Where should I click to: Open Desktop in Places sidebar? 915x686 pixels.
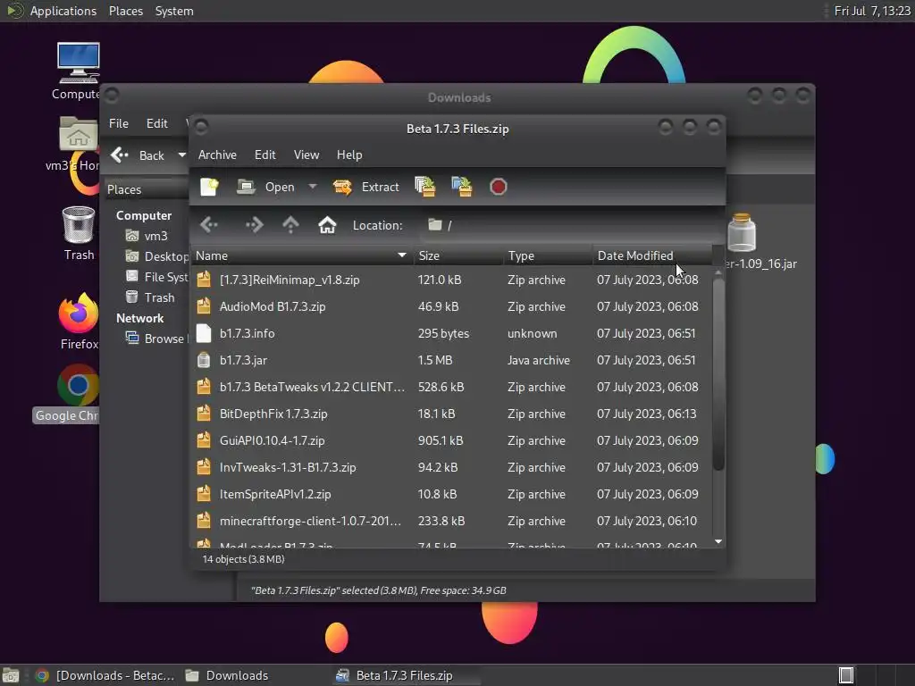(x=157, y=256)
